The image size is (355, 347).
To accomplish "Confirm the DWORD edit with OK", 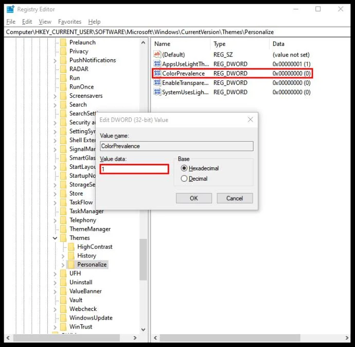I will coord(194,198).
